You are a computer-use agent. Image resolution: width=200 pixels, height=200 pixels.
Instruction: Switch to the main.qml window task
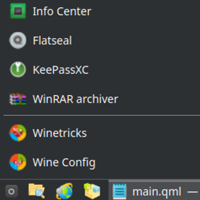[x=154, y=190]
